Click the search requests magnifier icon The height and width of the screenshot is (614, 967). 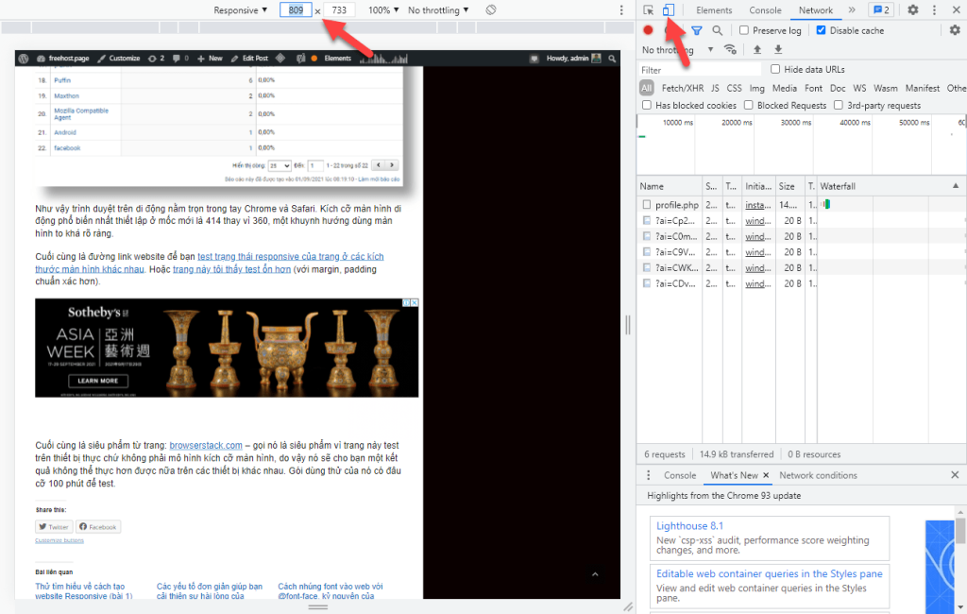(717, 29)
